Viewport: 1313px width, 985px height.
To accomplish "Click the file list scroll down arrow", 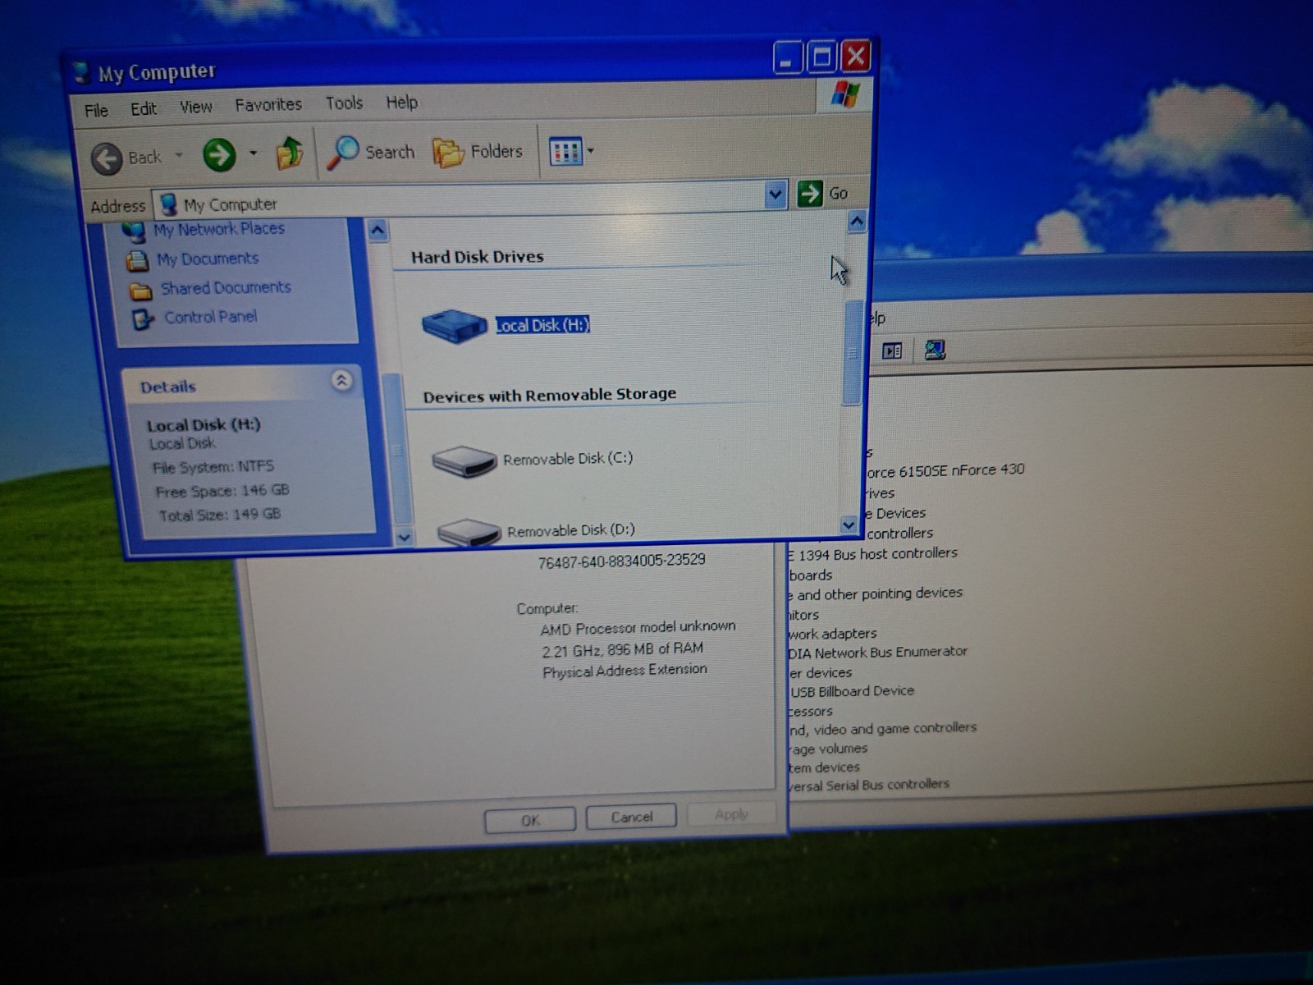I will pyautogui.click(x=849, y=524).
